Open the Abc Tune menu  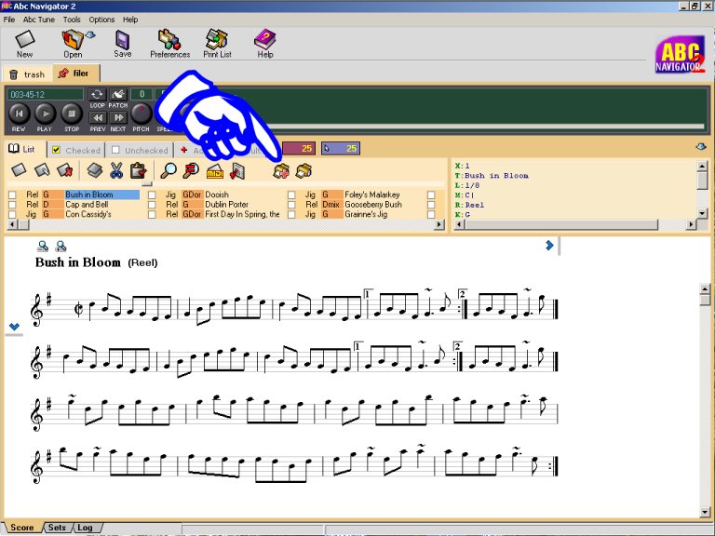(38, 20)
